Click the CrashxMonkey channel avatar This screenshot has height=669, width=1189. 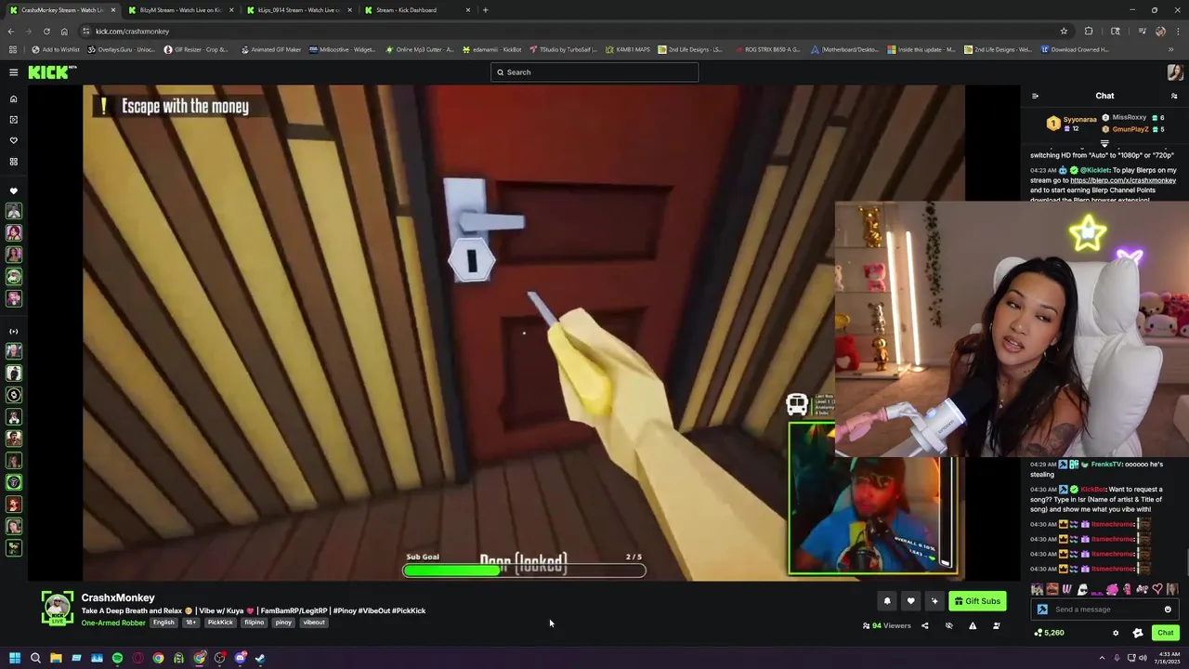[x=57, y=609]
